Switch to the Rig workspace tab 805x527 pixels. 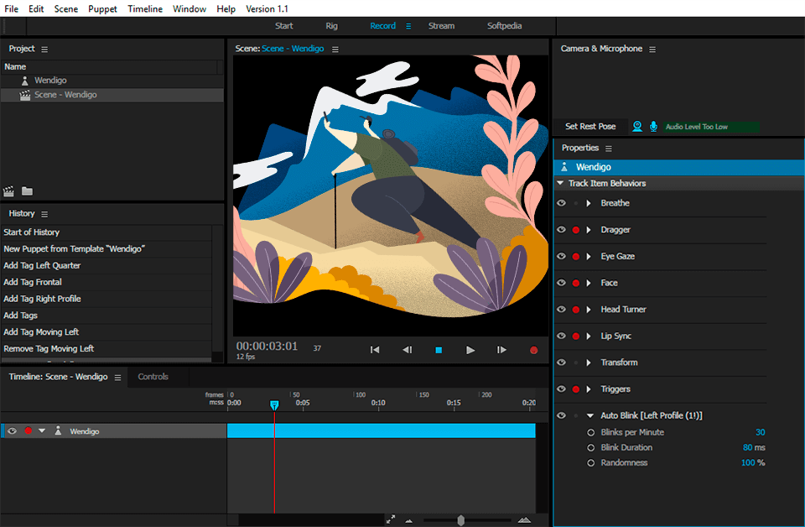331,26
